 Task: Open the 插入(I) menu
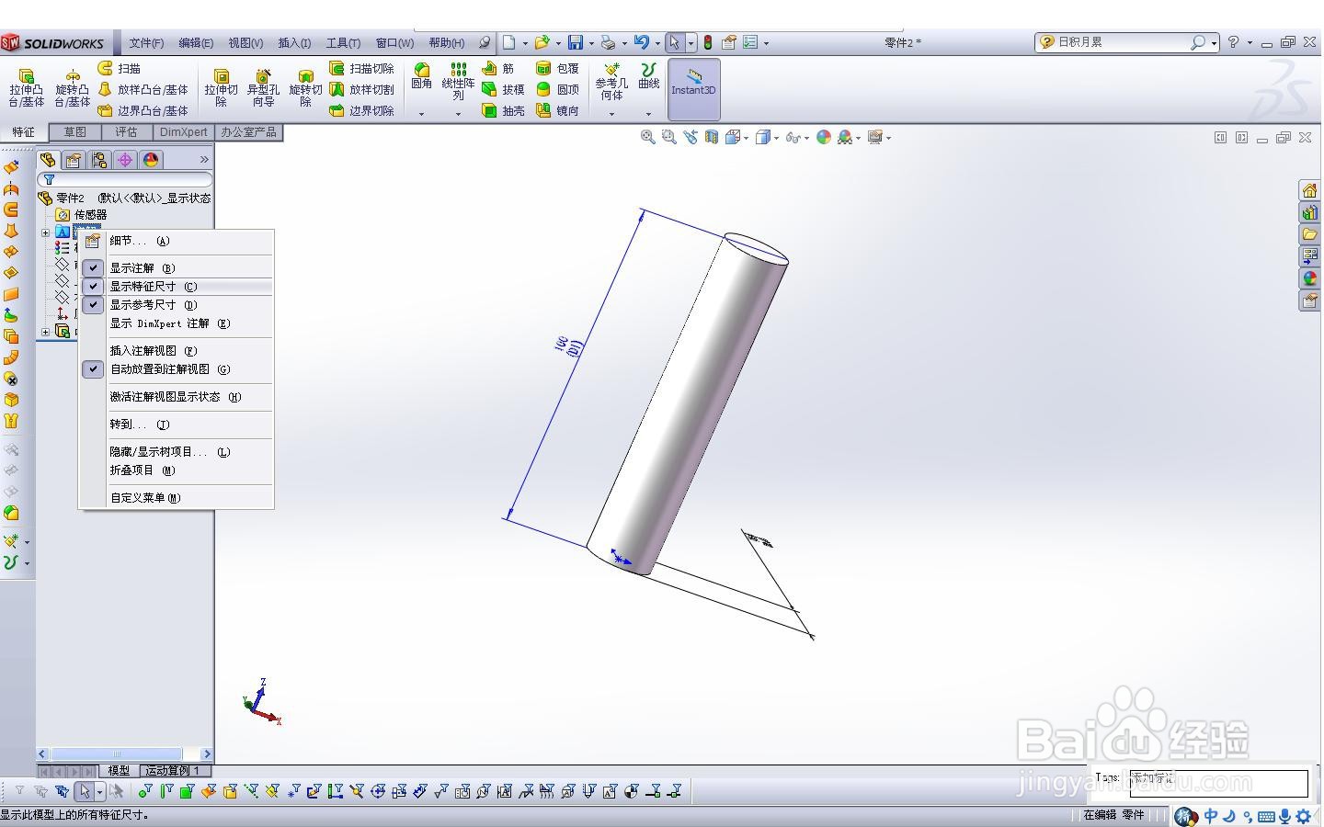(x=294, y=43)
